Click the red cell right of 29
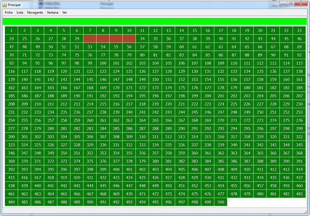 pos(90,39)
